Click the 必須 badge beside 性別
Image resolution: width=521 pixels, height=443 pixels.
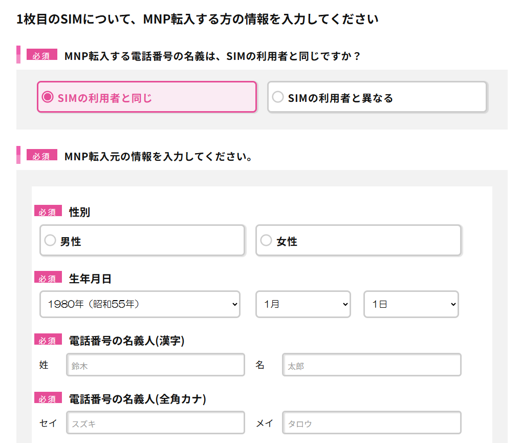tap(48, 212)
